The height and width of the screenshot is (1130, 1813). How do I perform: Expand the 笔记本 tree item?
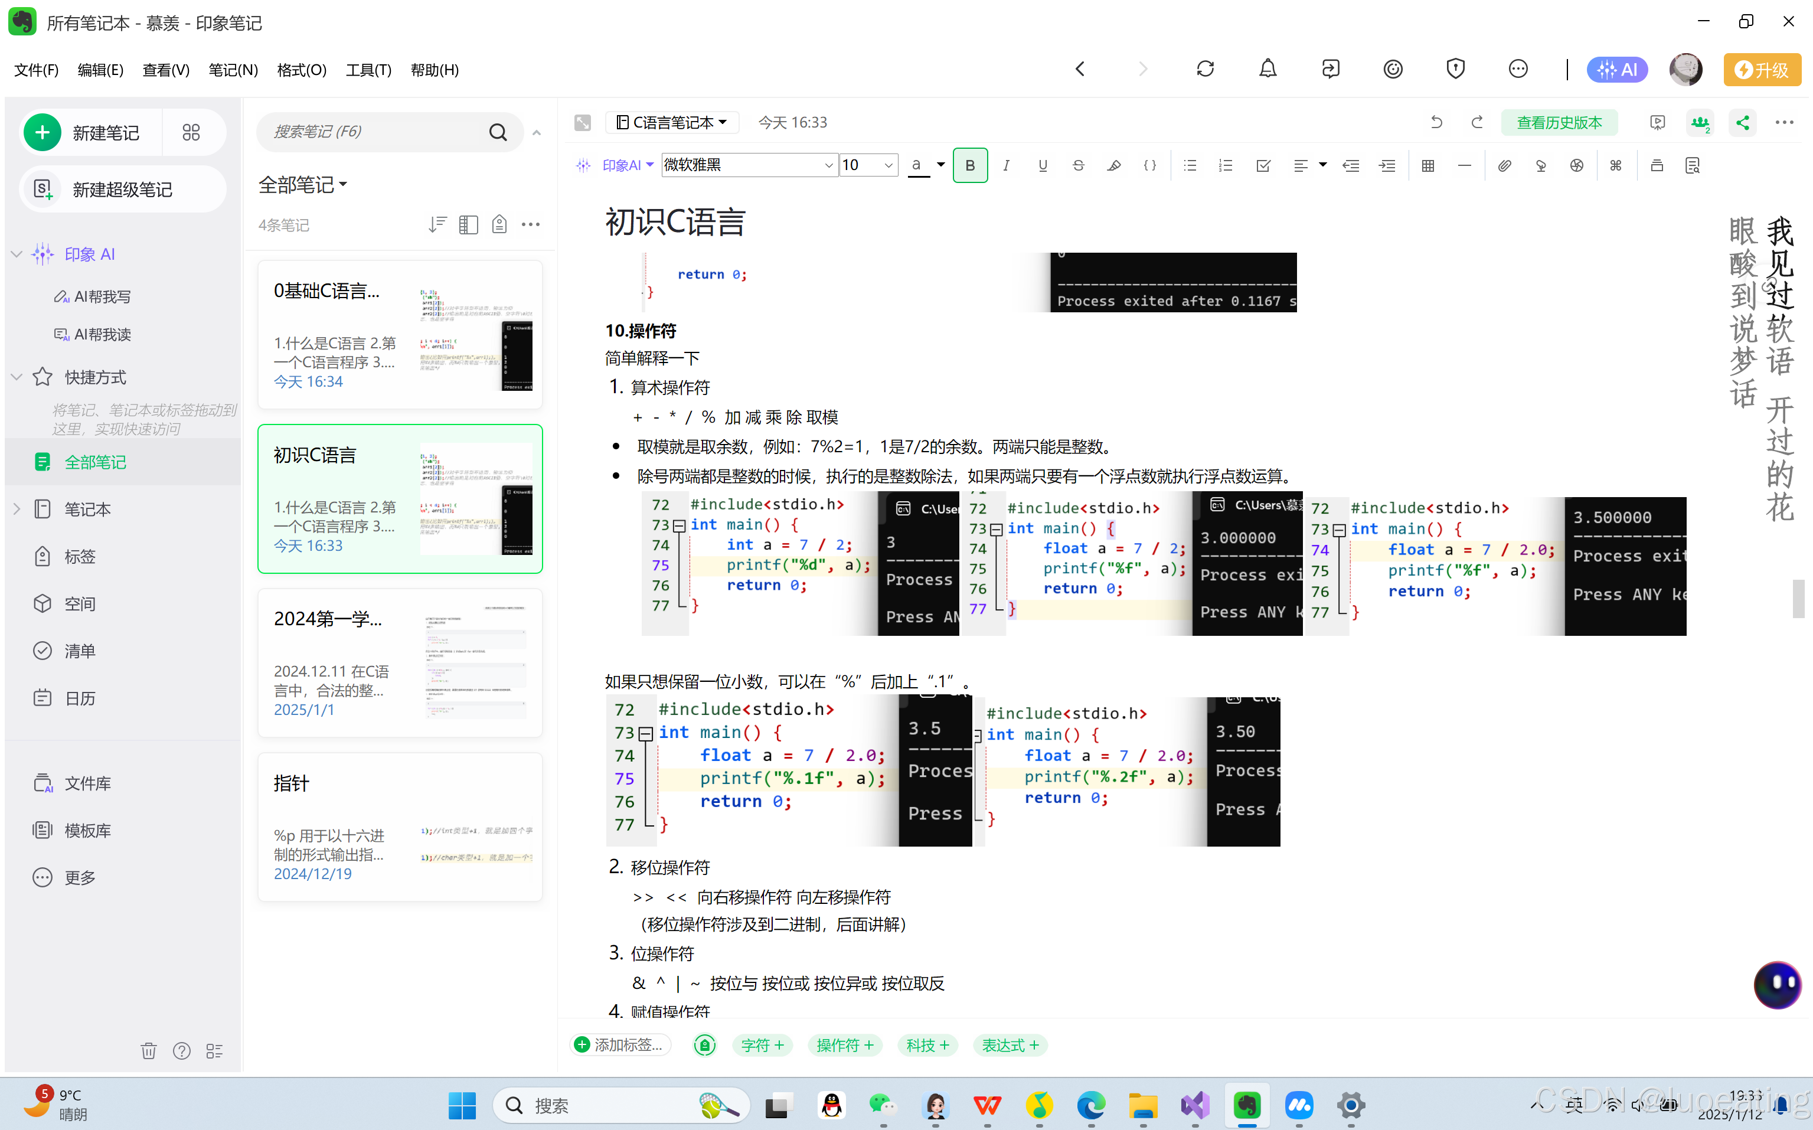(17, 509)
